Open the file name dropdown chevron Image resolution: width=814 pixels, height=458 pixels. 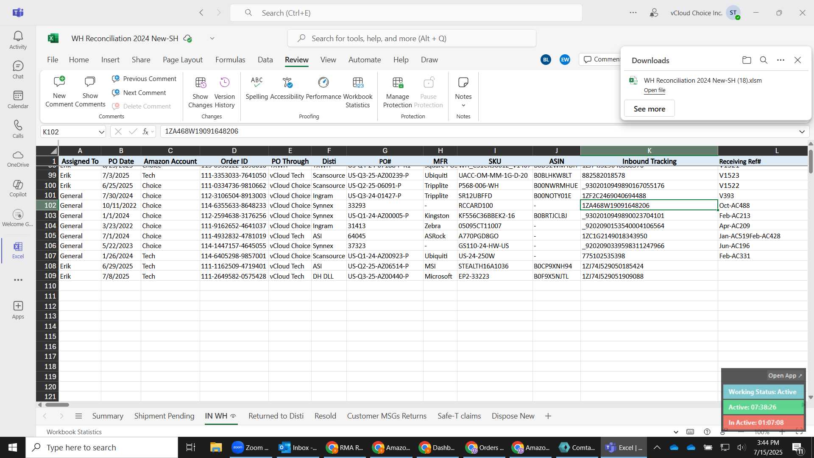tap(212, 39)
